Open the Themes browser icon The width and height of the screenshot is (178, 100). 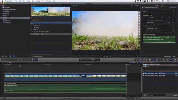click(x=167, y=60)
